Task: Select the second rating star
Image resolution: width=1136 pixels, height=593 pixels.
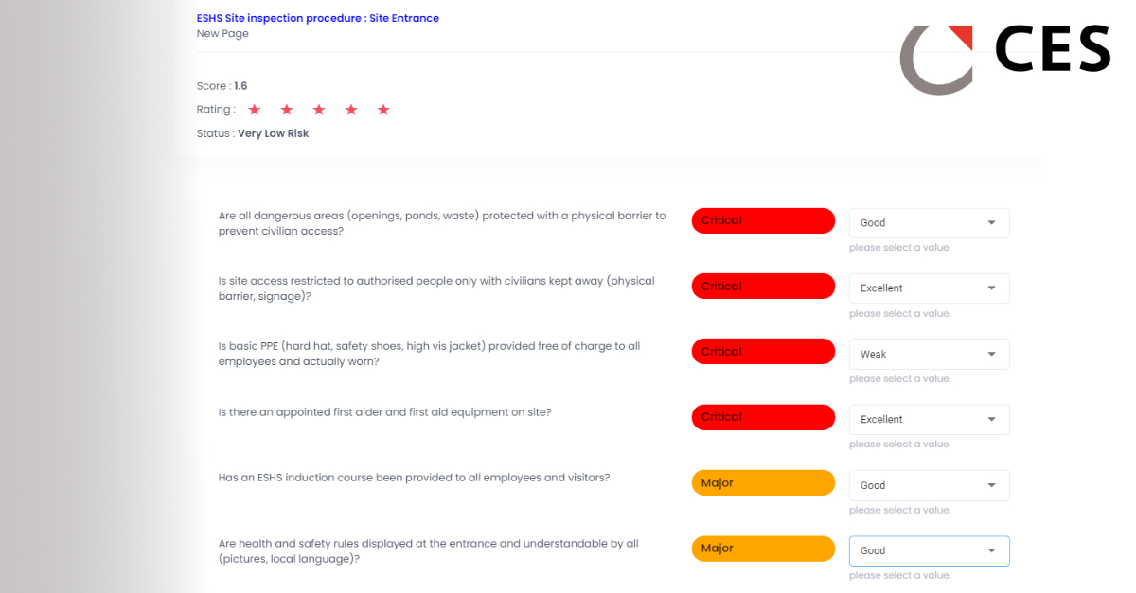Action: tap(287, 110)
